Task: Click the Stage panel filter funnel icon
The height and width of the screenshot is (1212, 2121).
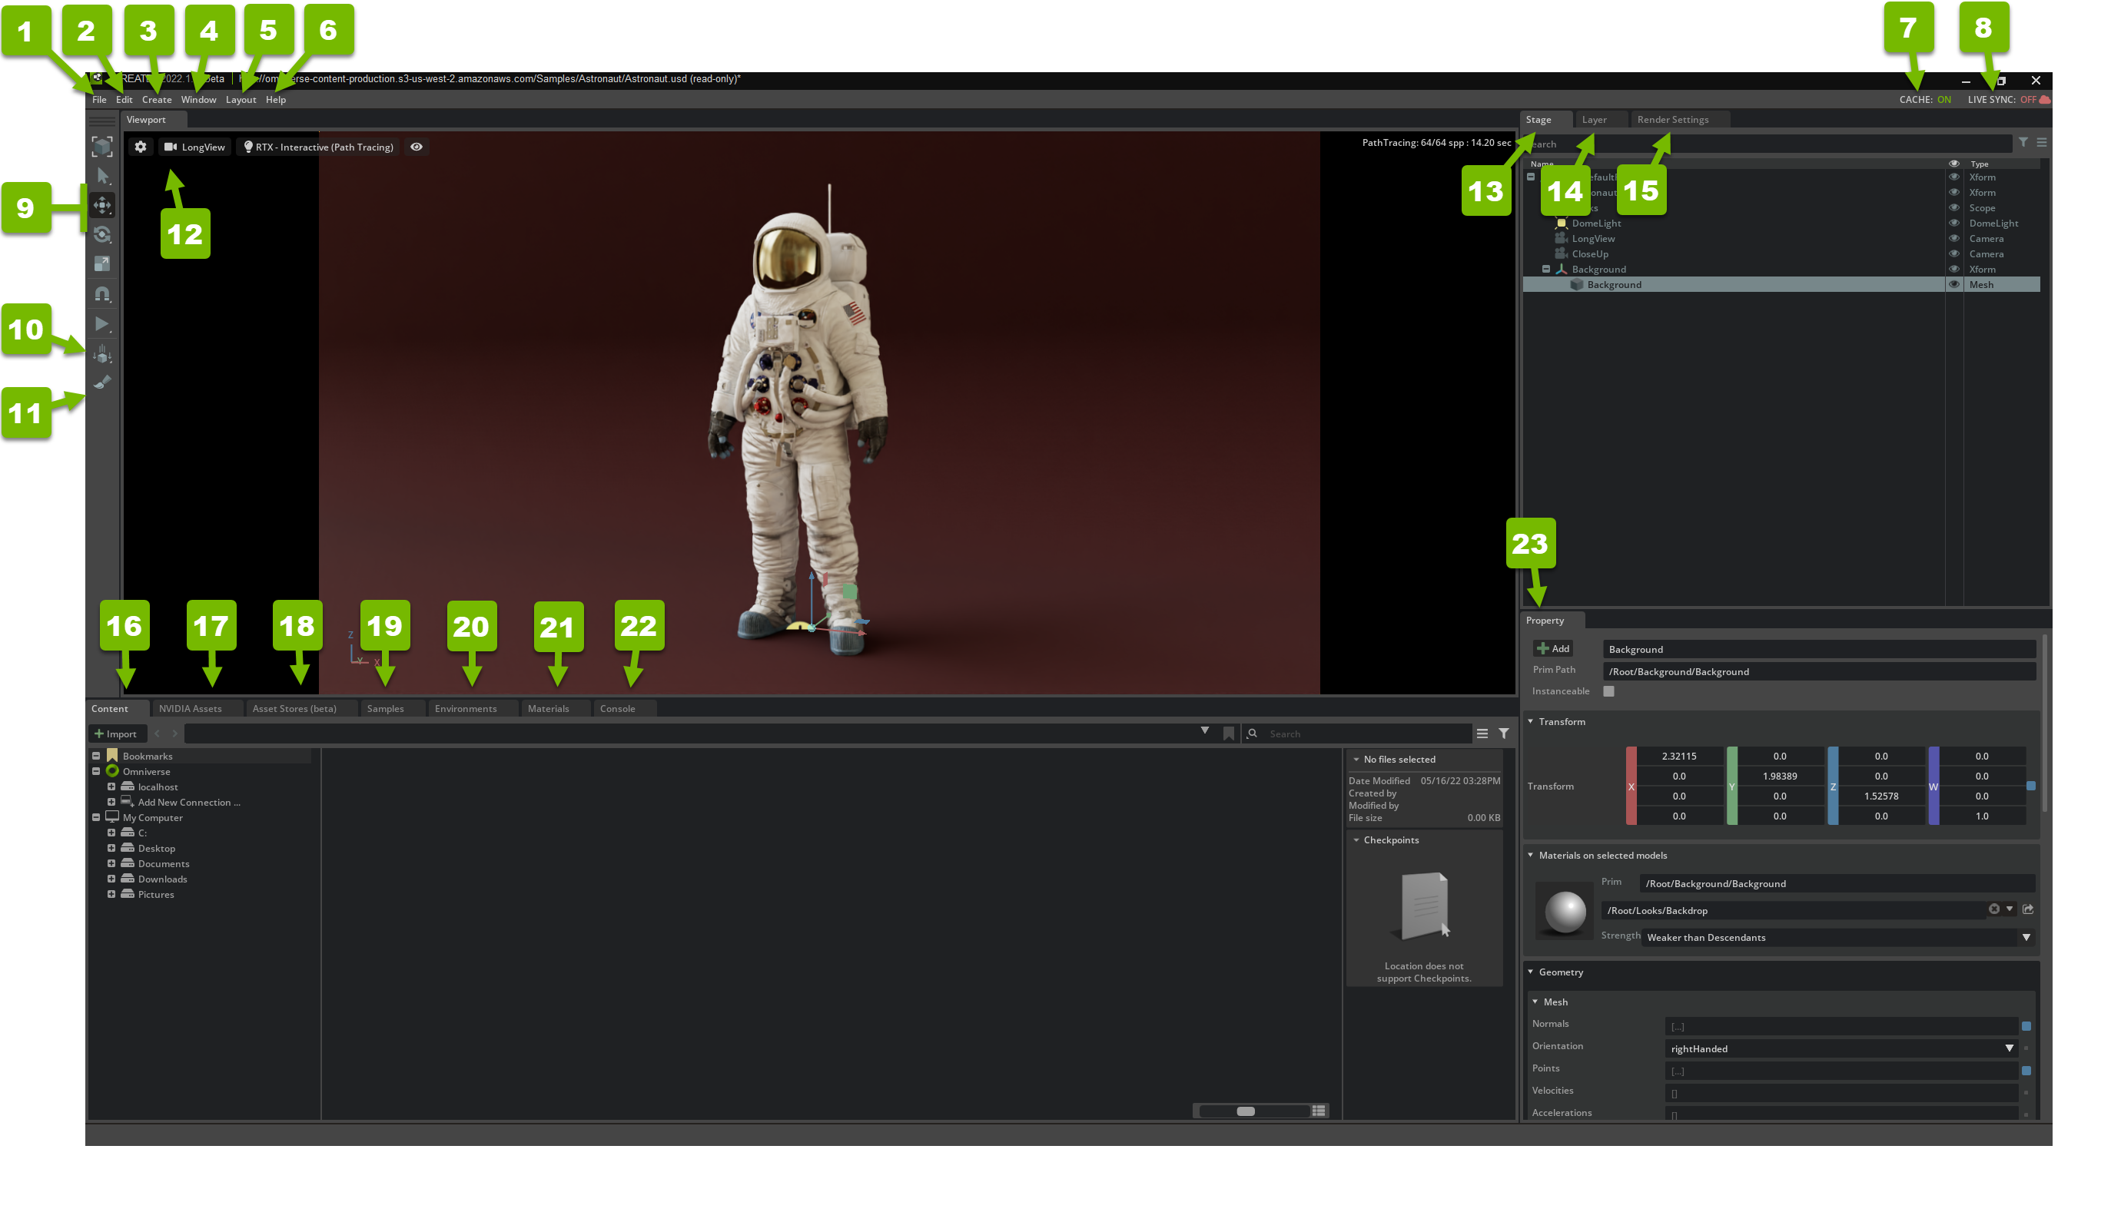Action: [2023, 143]
